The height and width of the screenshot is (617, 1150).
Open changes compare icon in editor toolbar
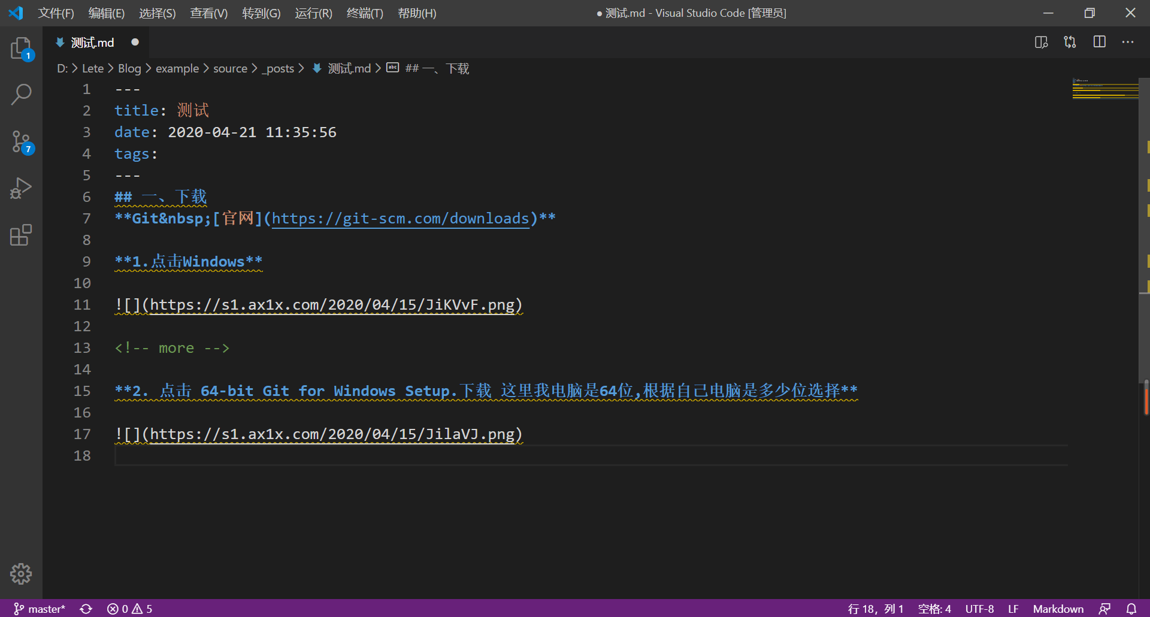point(1070,42)
